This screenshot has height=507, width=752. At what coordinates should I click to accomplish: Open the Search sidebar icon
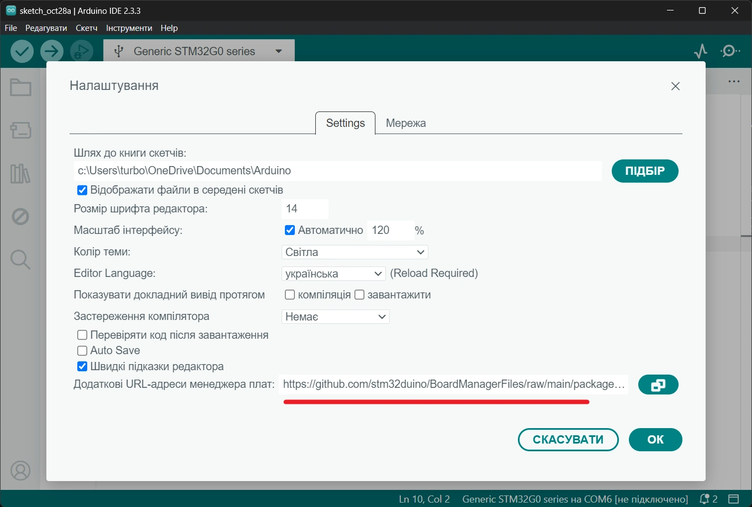(x=20, y=259)
